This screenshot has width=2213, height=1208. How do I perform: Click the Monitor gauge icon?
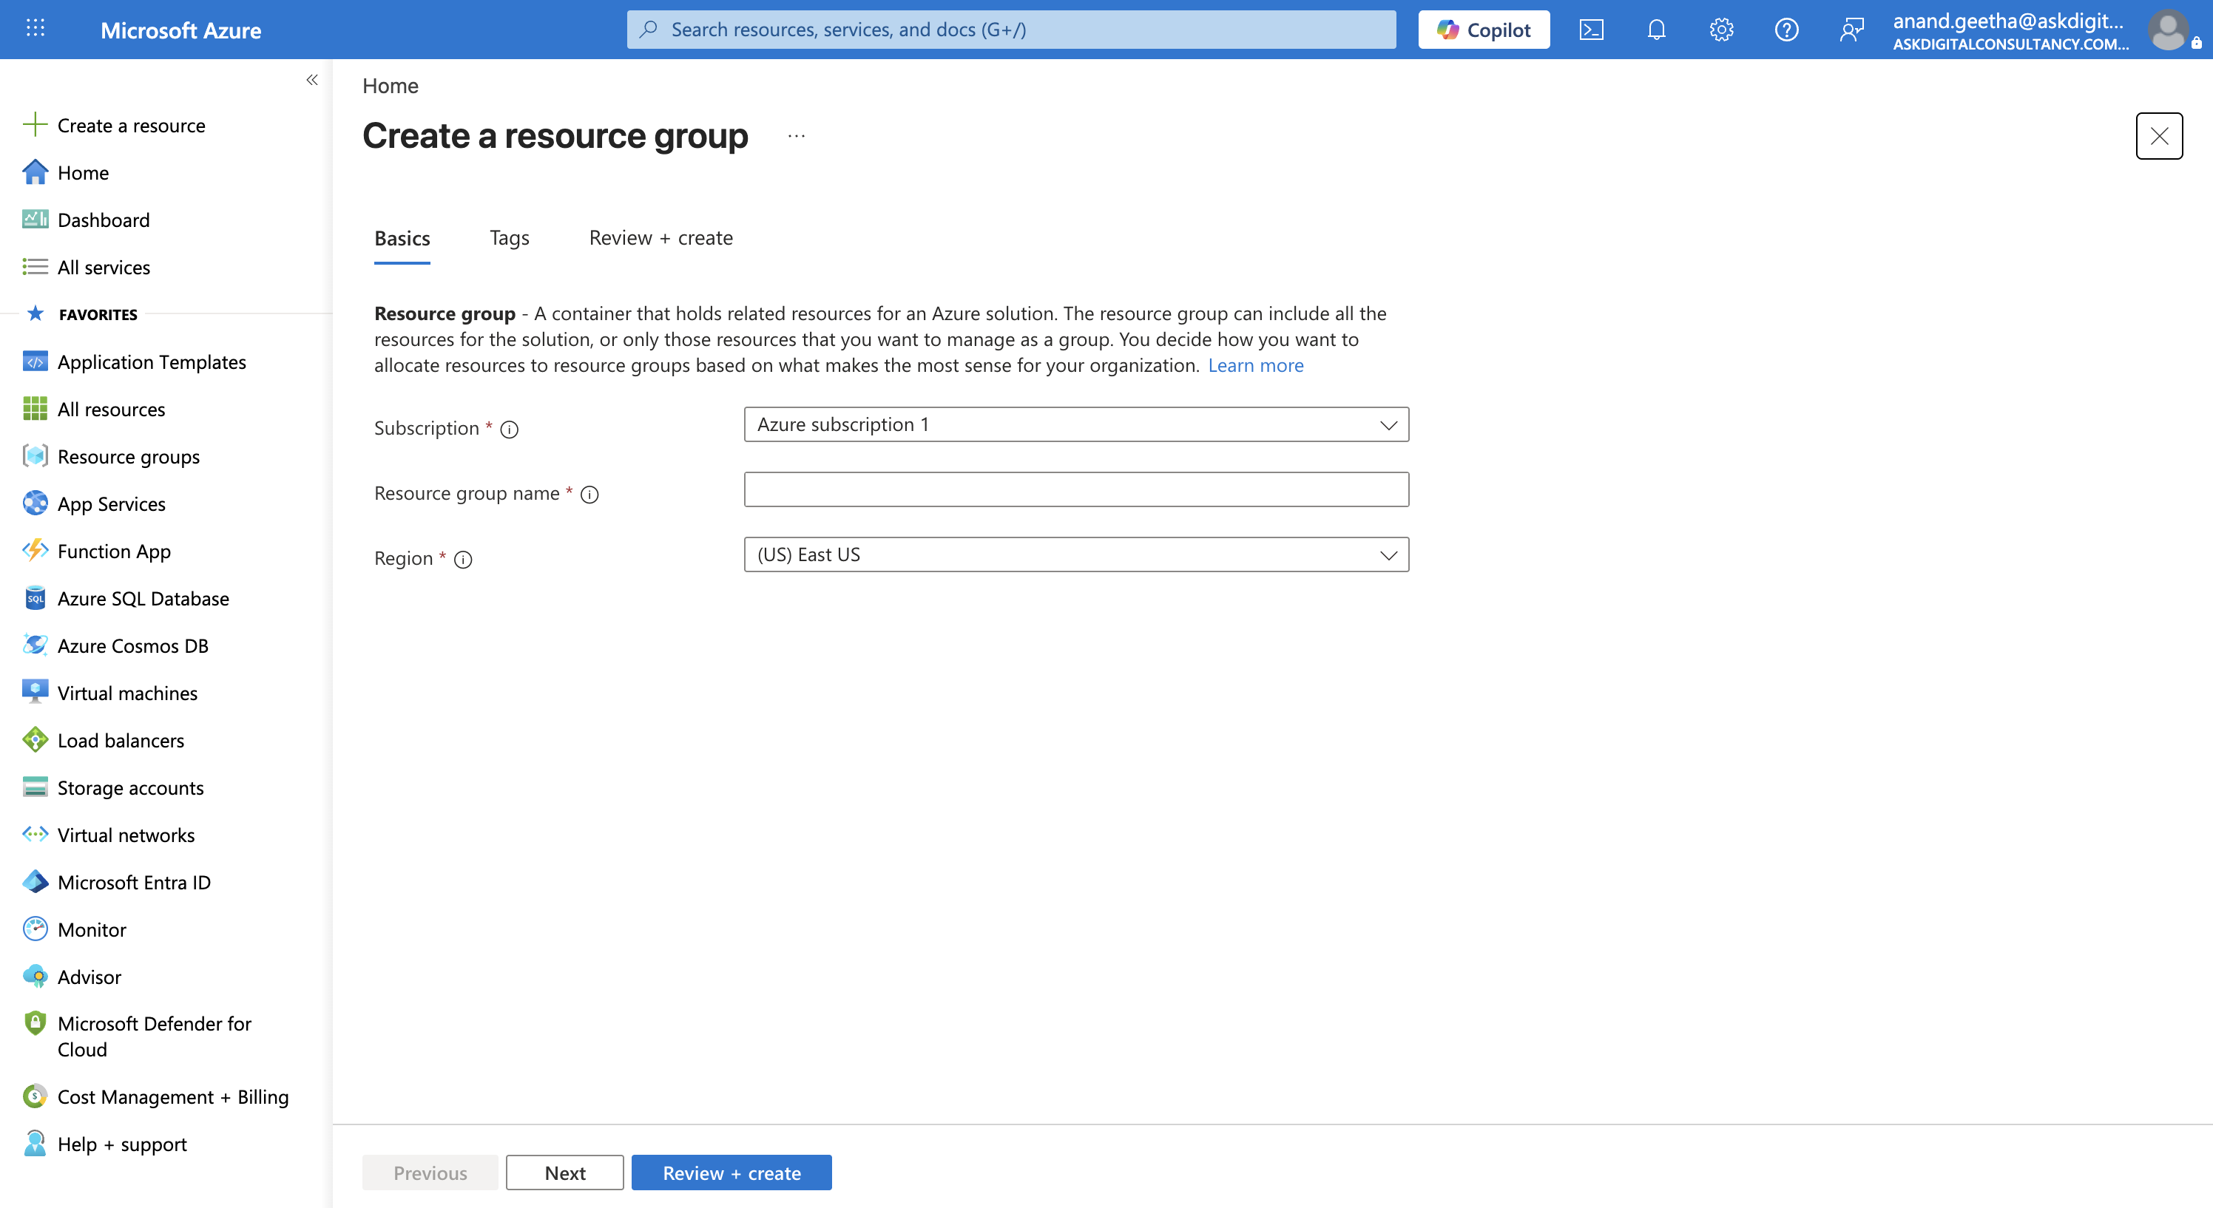36,928
